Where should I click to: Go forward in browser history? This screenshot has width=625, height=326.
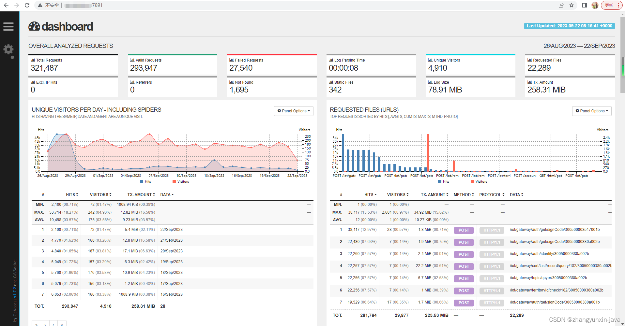point(17,5)
